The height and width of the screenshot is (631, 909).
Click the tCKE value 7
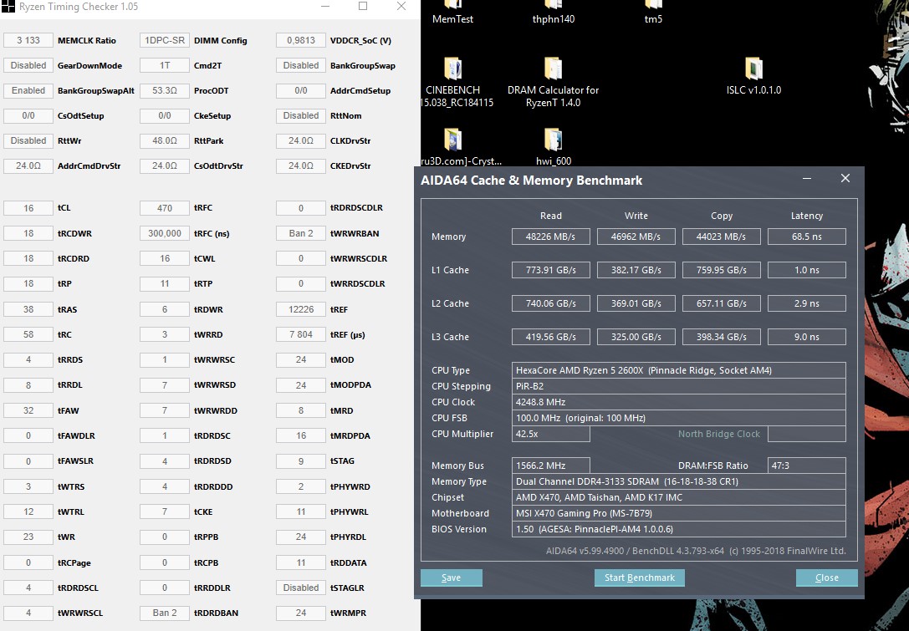[x=165, y=511]
